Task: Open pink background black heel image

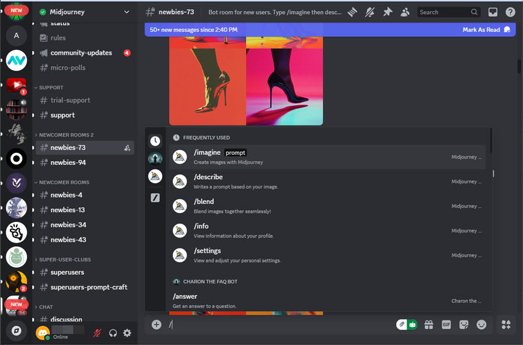Action: 284,87
